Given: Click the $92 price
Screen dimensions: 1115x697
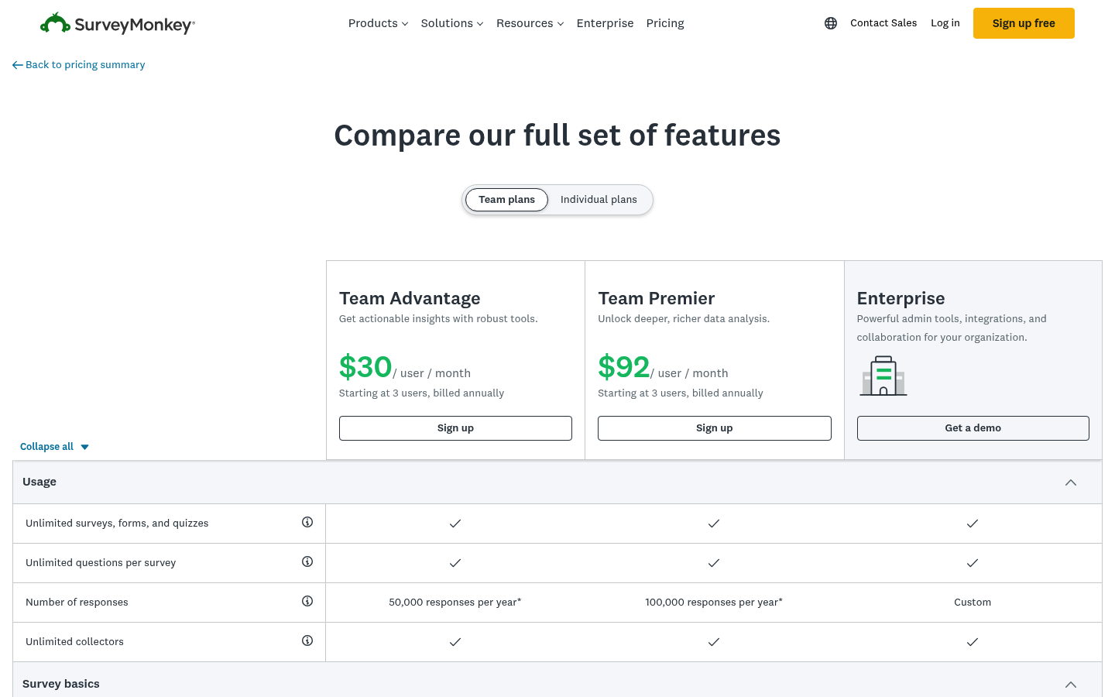Looking at the screenshot, I should pos(623,367).
